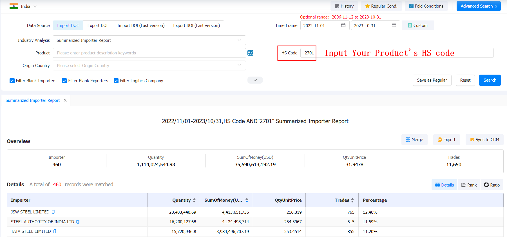The image size is (507, 237).
Task: Open Advanced Search
Action: coord(479,6)
